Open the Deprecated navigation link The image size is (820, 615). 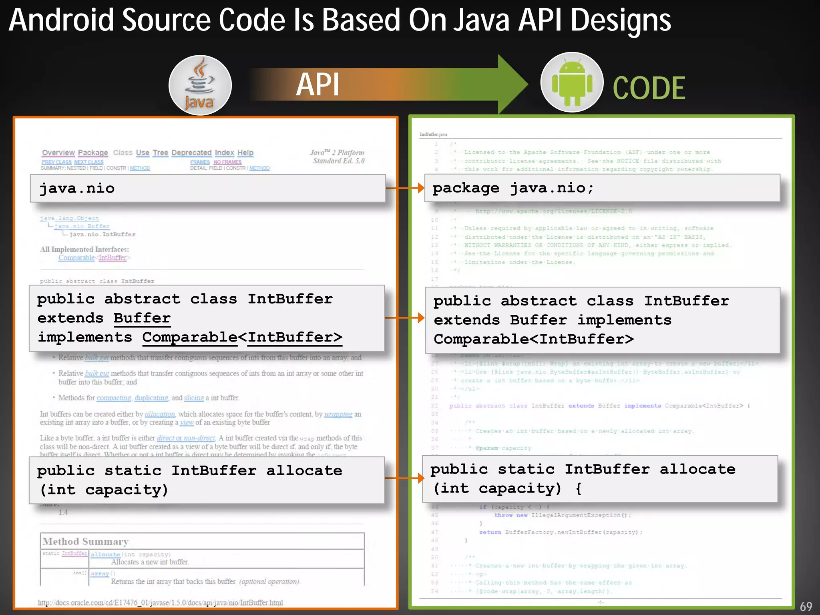[191, 153]
